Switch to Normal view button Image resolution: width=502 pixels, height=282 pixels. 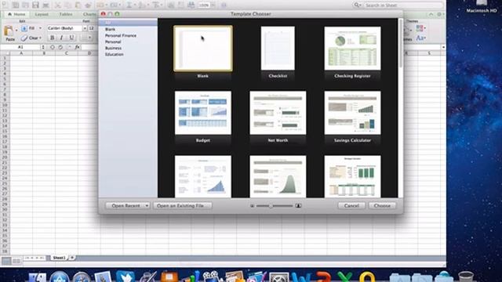(6, 262)
